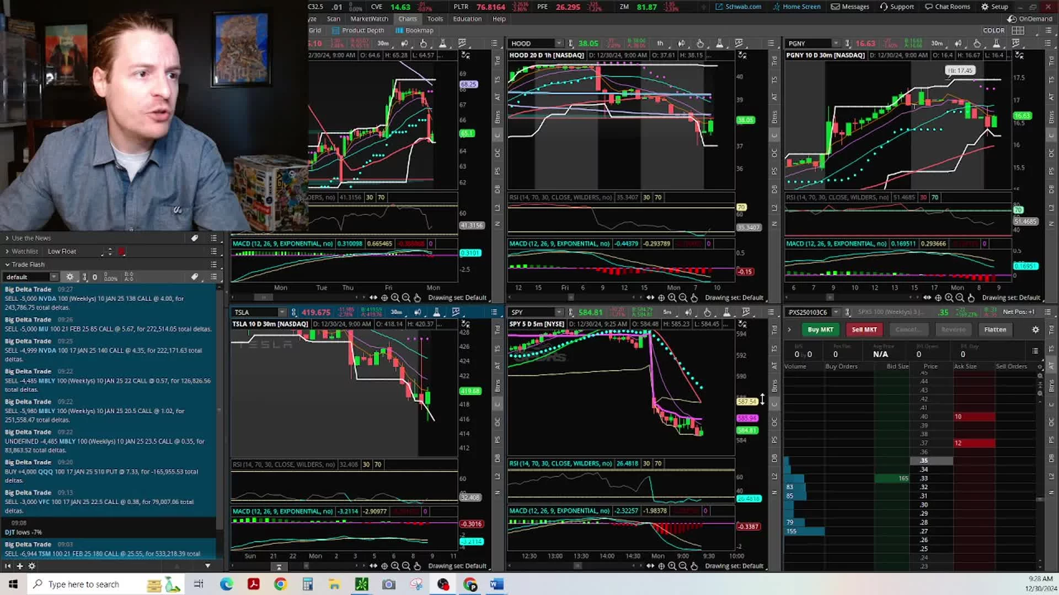This screenshot has height=595, width=1059.
Task: Toggle DB side tab on TSLA chart
Action: pos(498,458)
